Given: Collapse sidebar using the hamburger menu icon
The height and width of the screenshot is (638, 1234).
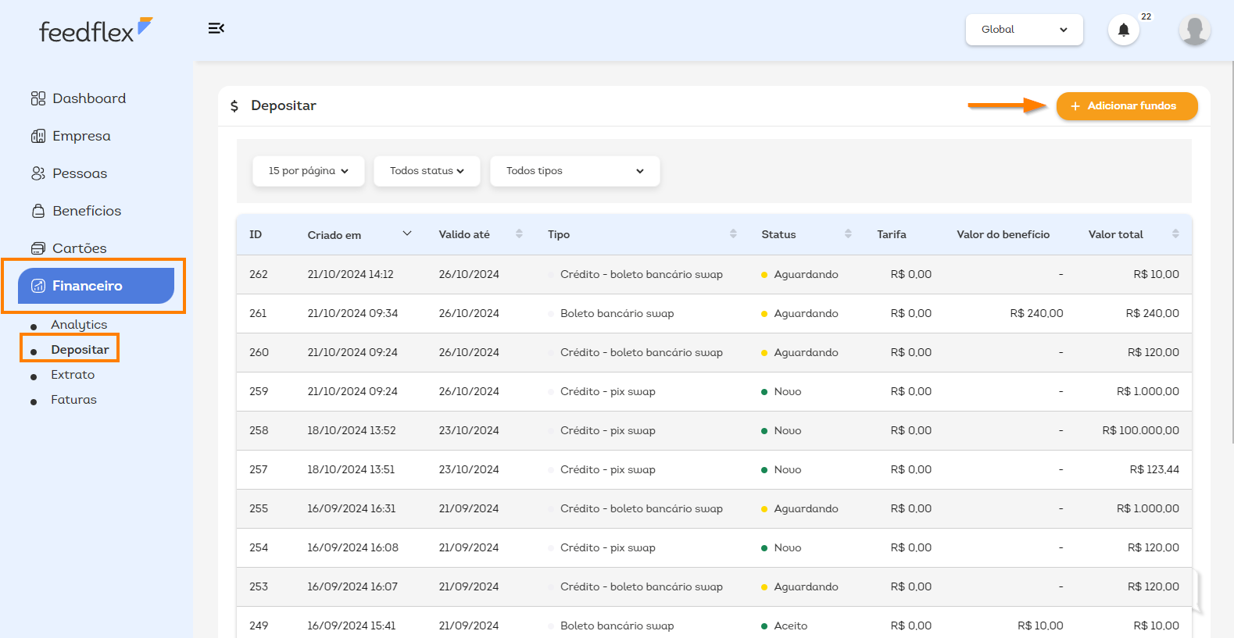Looking at the screenshot, I should [216, 29].
